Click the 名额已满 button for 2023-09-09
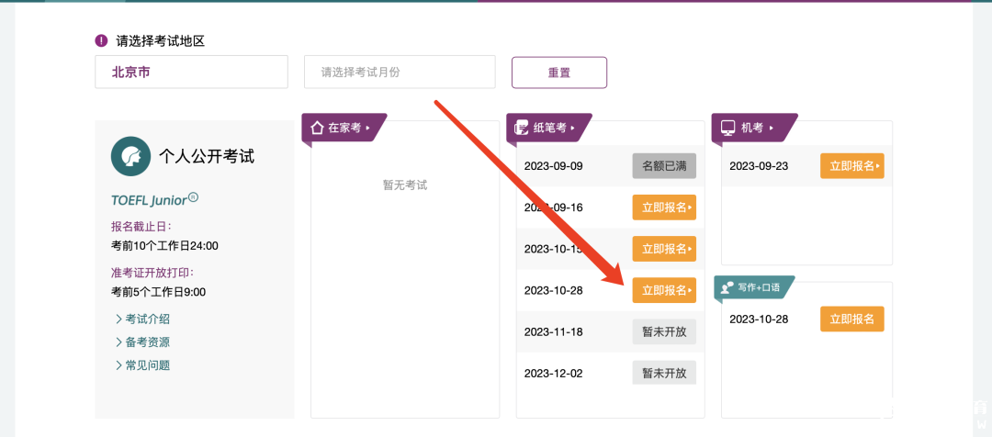The width and height of the screenshot is (992, 437). (664, 166)
